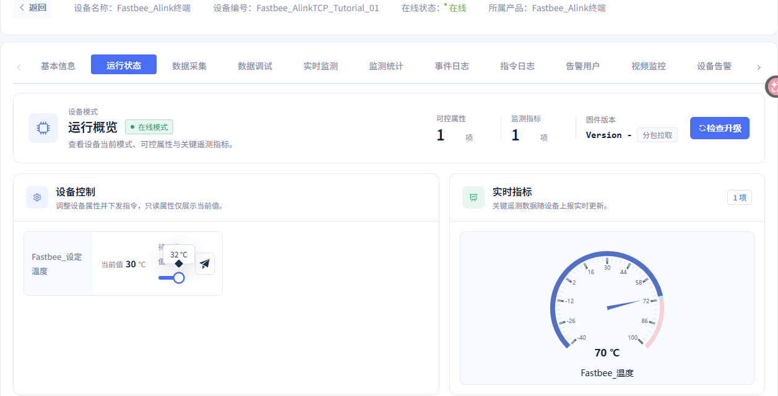Select the 设备告警 tab

[x=714, y=66]
